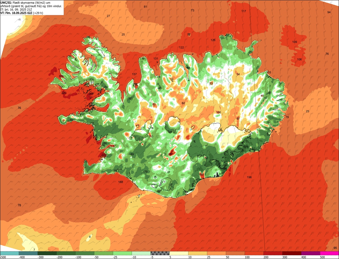Click the map value '122'
Viewport: 339px width, 259px height.
point(181,47)
